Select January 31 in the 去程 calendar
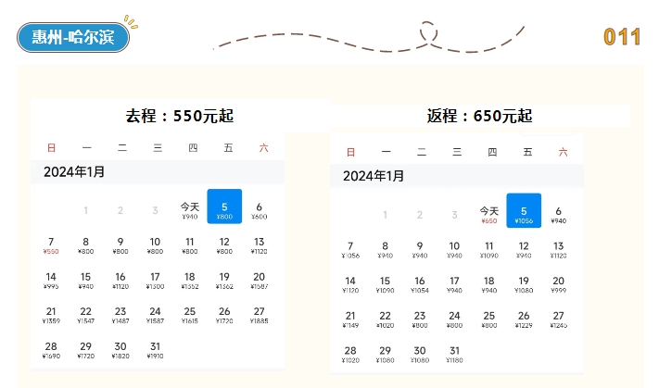The image size is (659, 388). click(155, 350)
